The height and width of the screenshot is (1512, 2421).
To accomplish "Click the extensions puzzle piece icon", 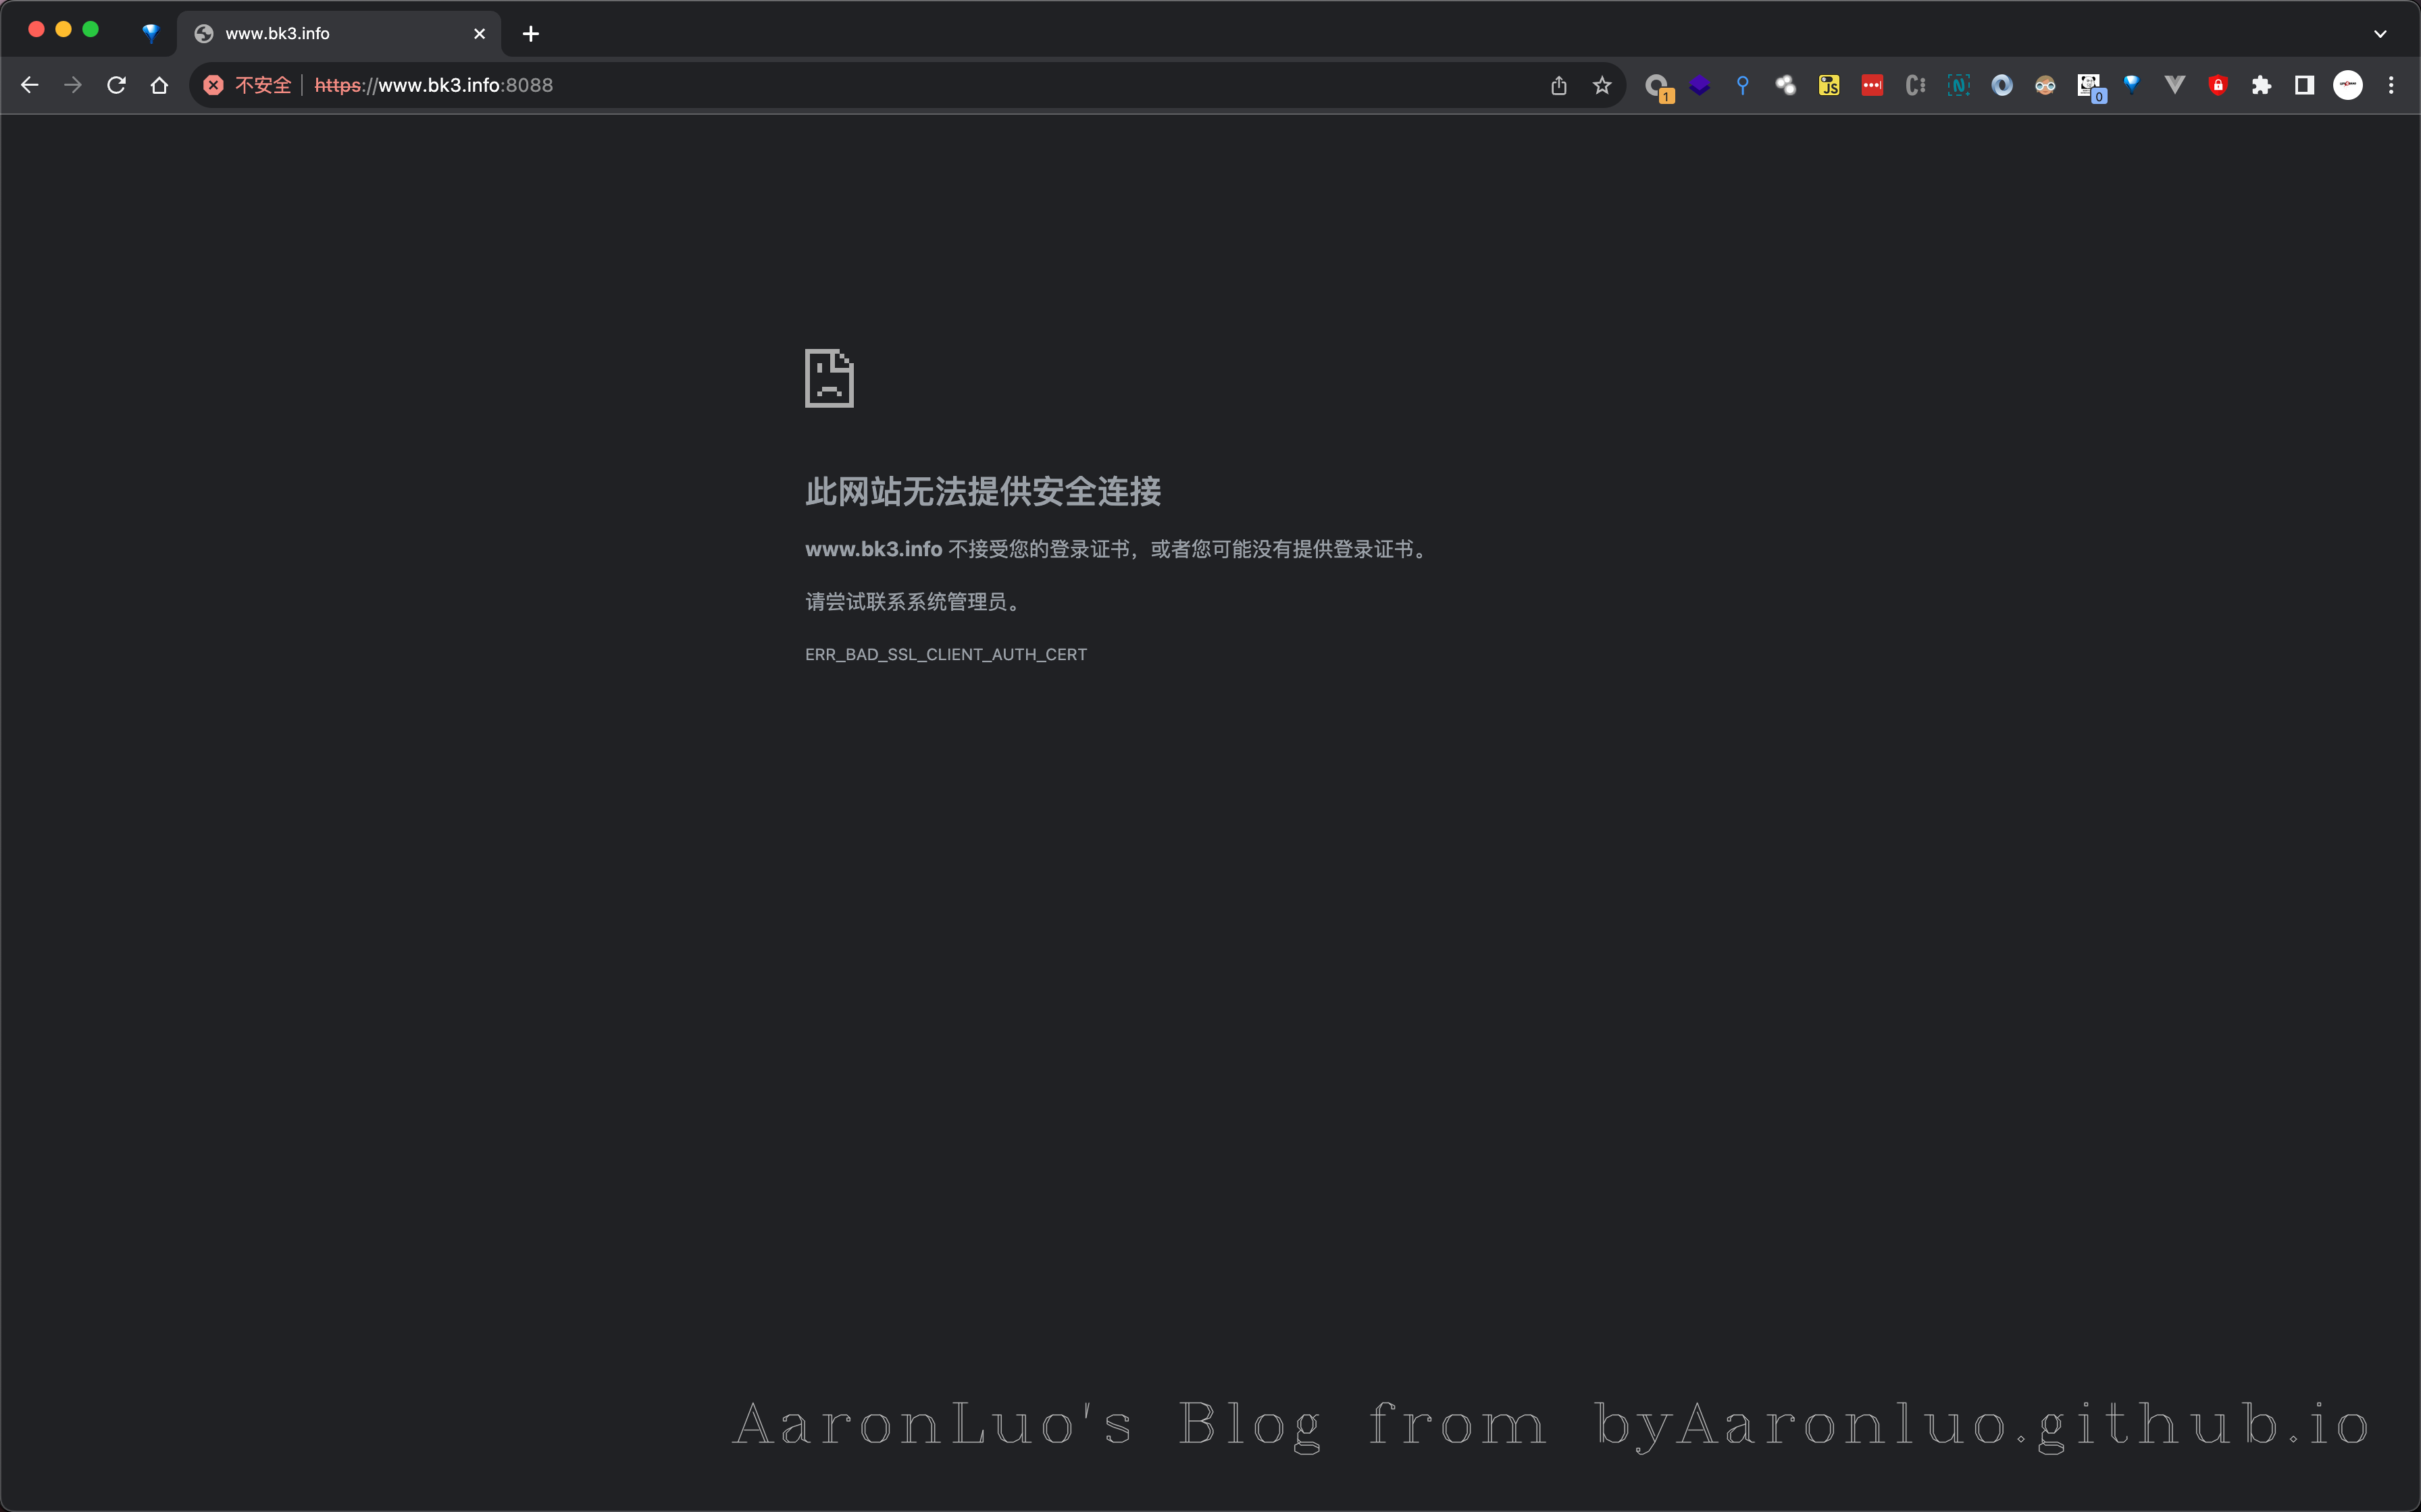I will point(2261,85).
